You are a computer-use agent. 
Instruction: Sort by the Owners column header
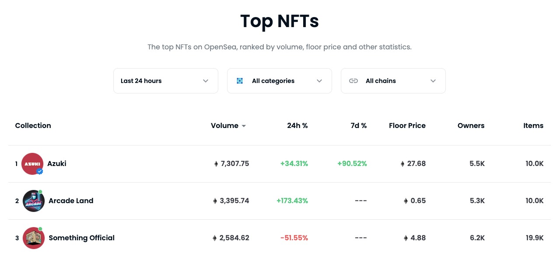pyautogui.click(x=471, y=126)
